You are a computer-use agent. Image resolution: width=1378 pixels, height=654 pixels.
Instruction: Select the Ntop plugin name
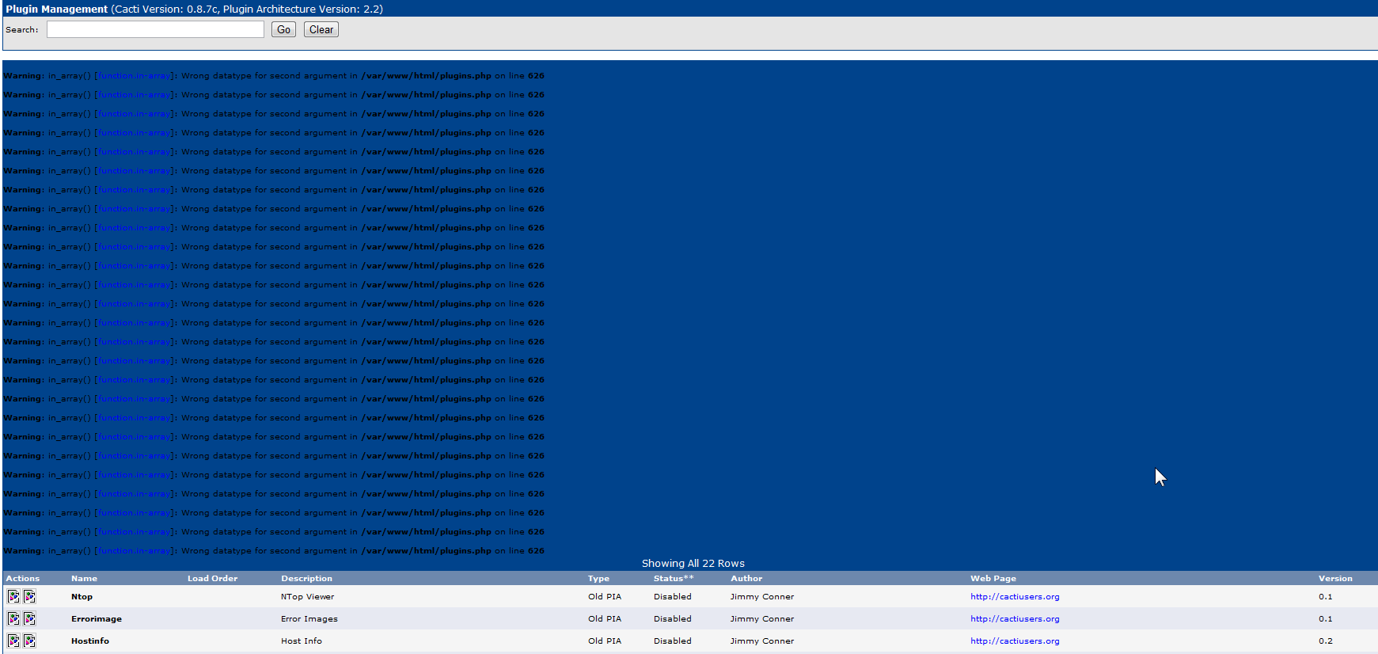tap(82, 597)
